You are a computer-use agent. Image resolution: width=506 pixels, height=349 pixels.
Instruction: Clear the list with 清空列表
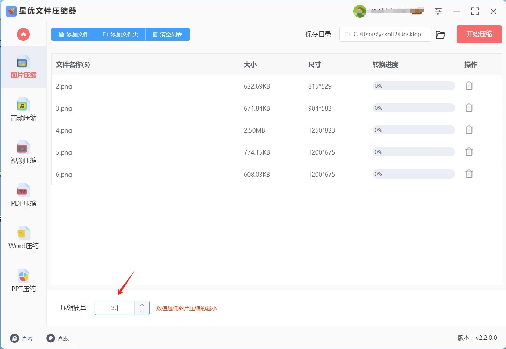168,35
